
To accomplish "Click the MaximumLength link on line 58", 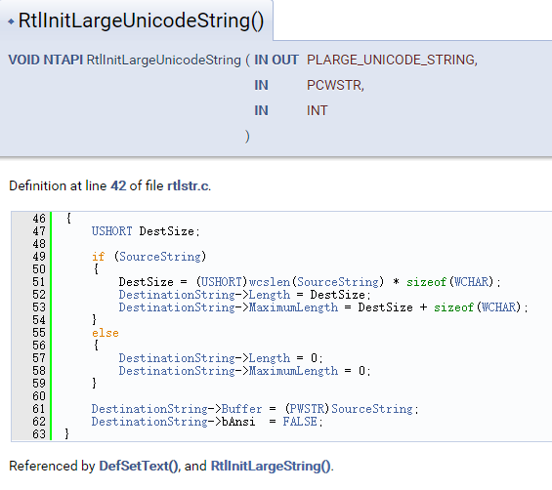I will click(x=294, y=371).
